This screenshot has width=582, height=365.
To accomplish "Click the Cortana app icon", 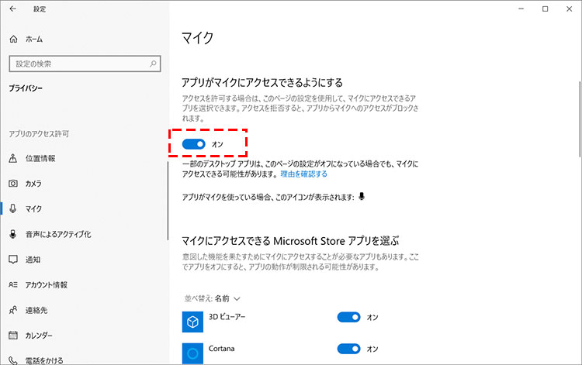I will click(192, 353).
